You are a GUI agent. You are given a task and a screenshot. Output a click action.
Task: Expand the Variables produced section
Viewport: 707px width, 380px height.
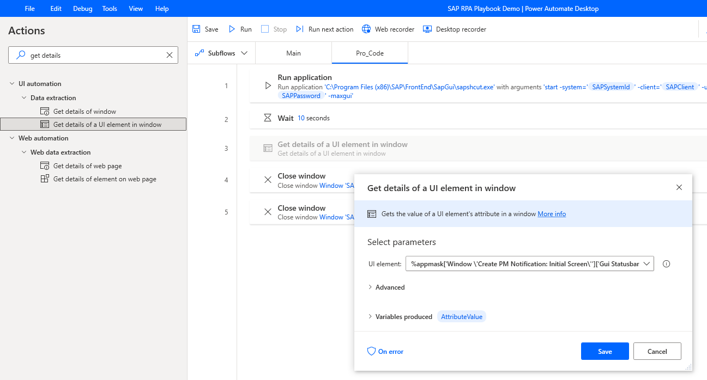click(x=370, y=316)
